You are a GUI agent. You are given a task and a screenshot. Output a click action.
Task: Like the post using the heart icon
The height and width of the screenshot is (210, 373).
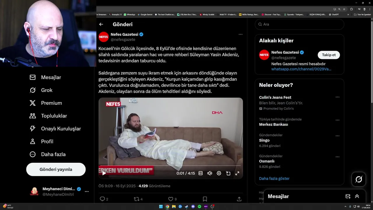tap(171, 199)
